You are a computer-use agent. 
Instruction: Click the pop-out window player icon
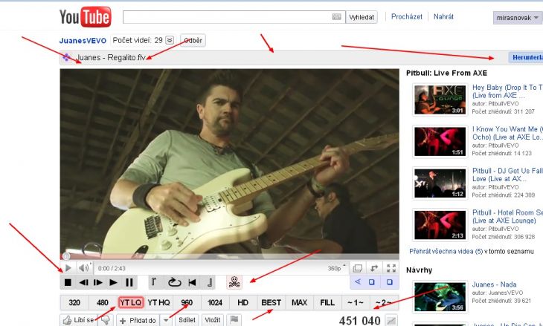[x=357, y=268]
